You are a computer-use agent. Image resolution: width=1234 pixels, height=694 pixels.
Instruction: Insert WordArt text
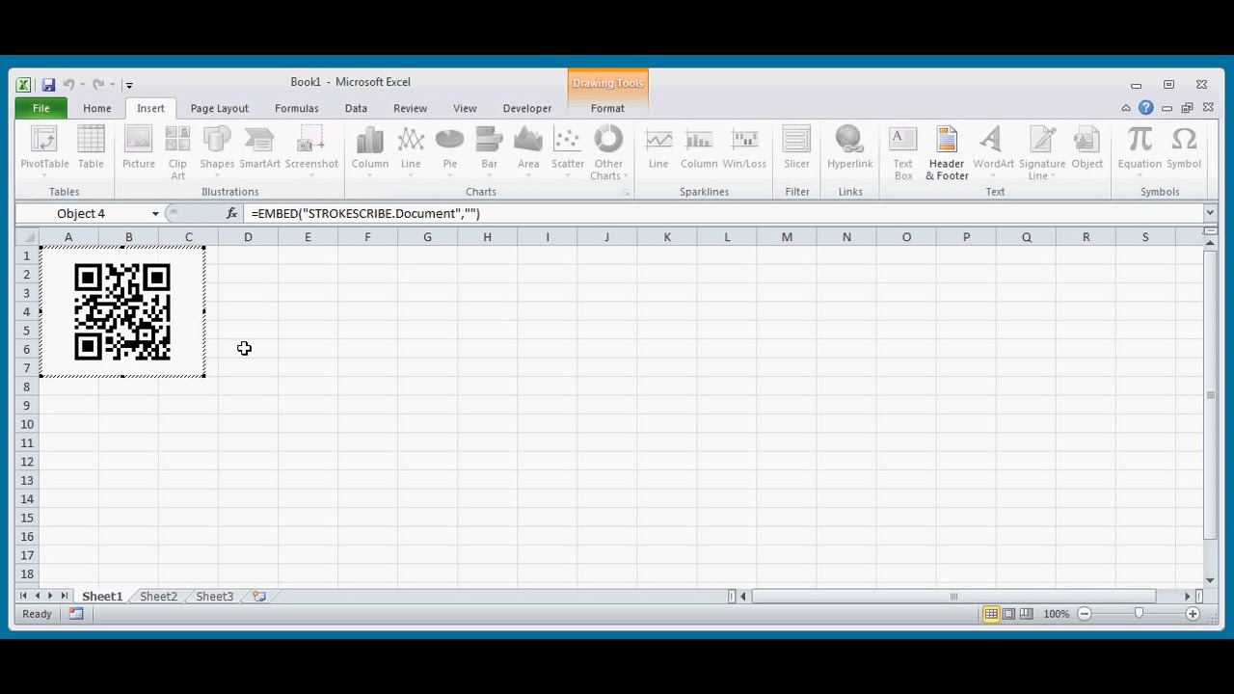pos(993,152)
